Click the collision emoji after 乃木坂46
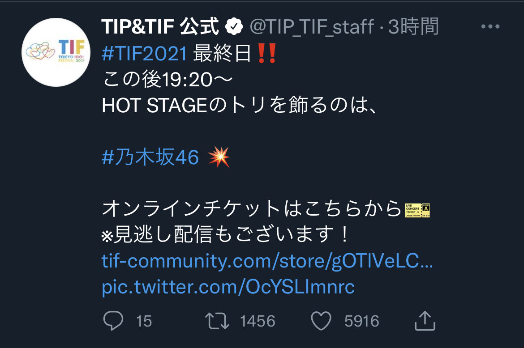The width and height of the screenshot is (524, 348). click(219, 157)
